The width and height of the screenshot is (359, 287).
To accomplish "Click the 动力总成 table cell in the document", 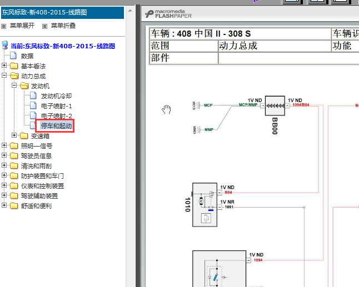I will tap(275, 46).
